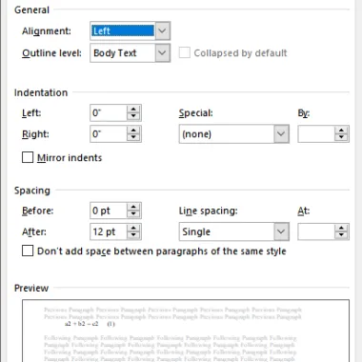Open the Alignment dropdown arrow

[162, 30]
